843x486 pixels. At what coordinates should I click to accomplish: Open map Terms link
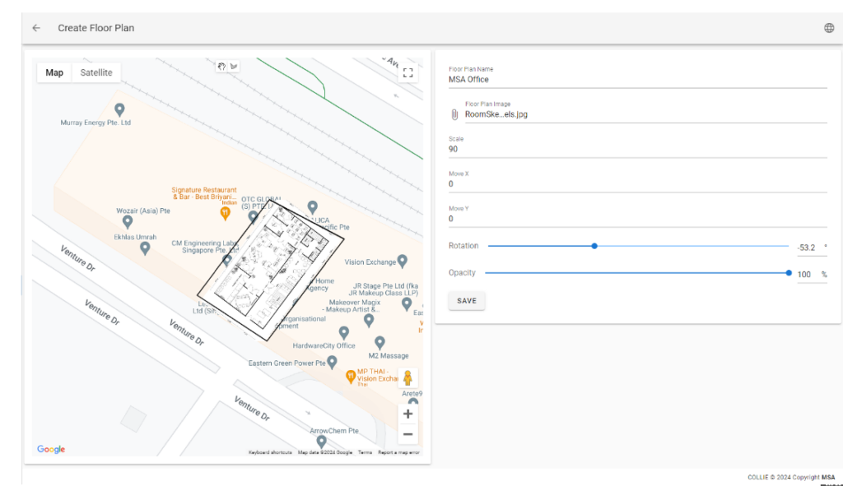(x=365, y=452)
